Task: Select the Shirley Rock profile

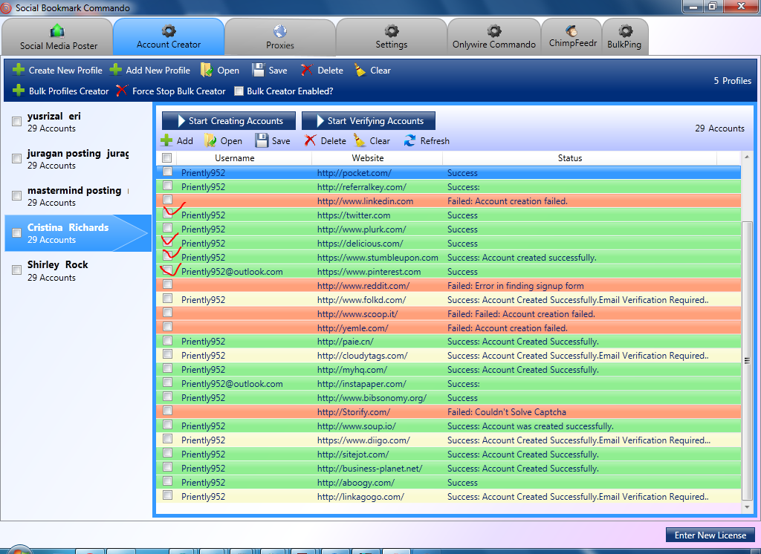Action: [77, 271]
